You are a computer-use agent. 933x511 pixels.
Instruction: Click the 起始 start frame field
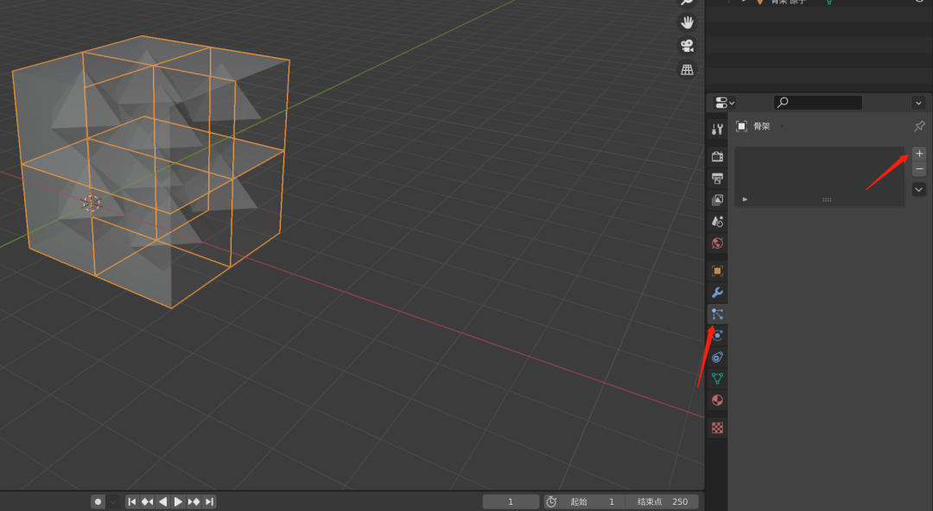[x=592, y=502]
